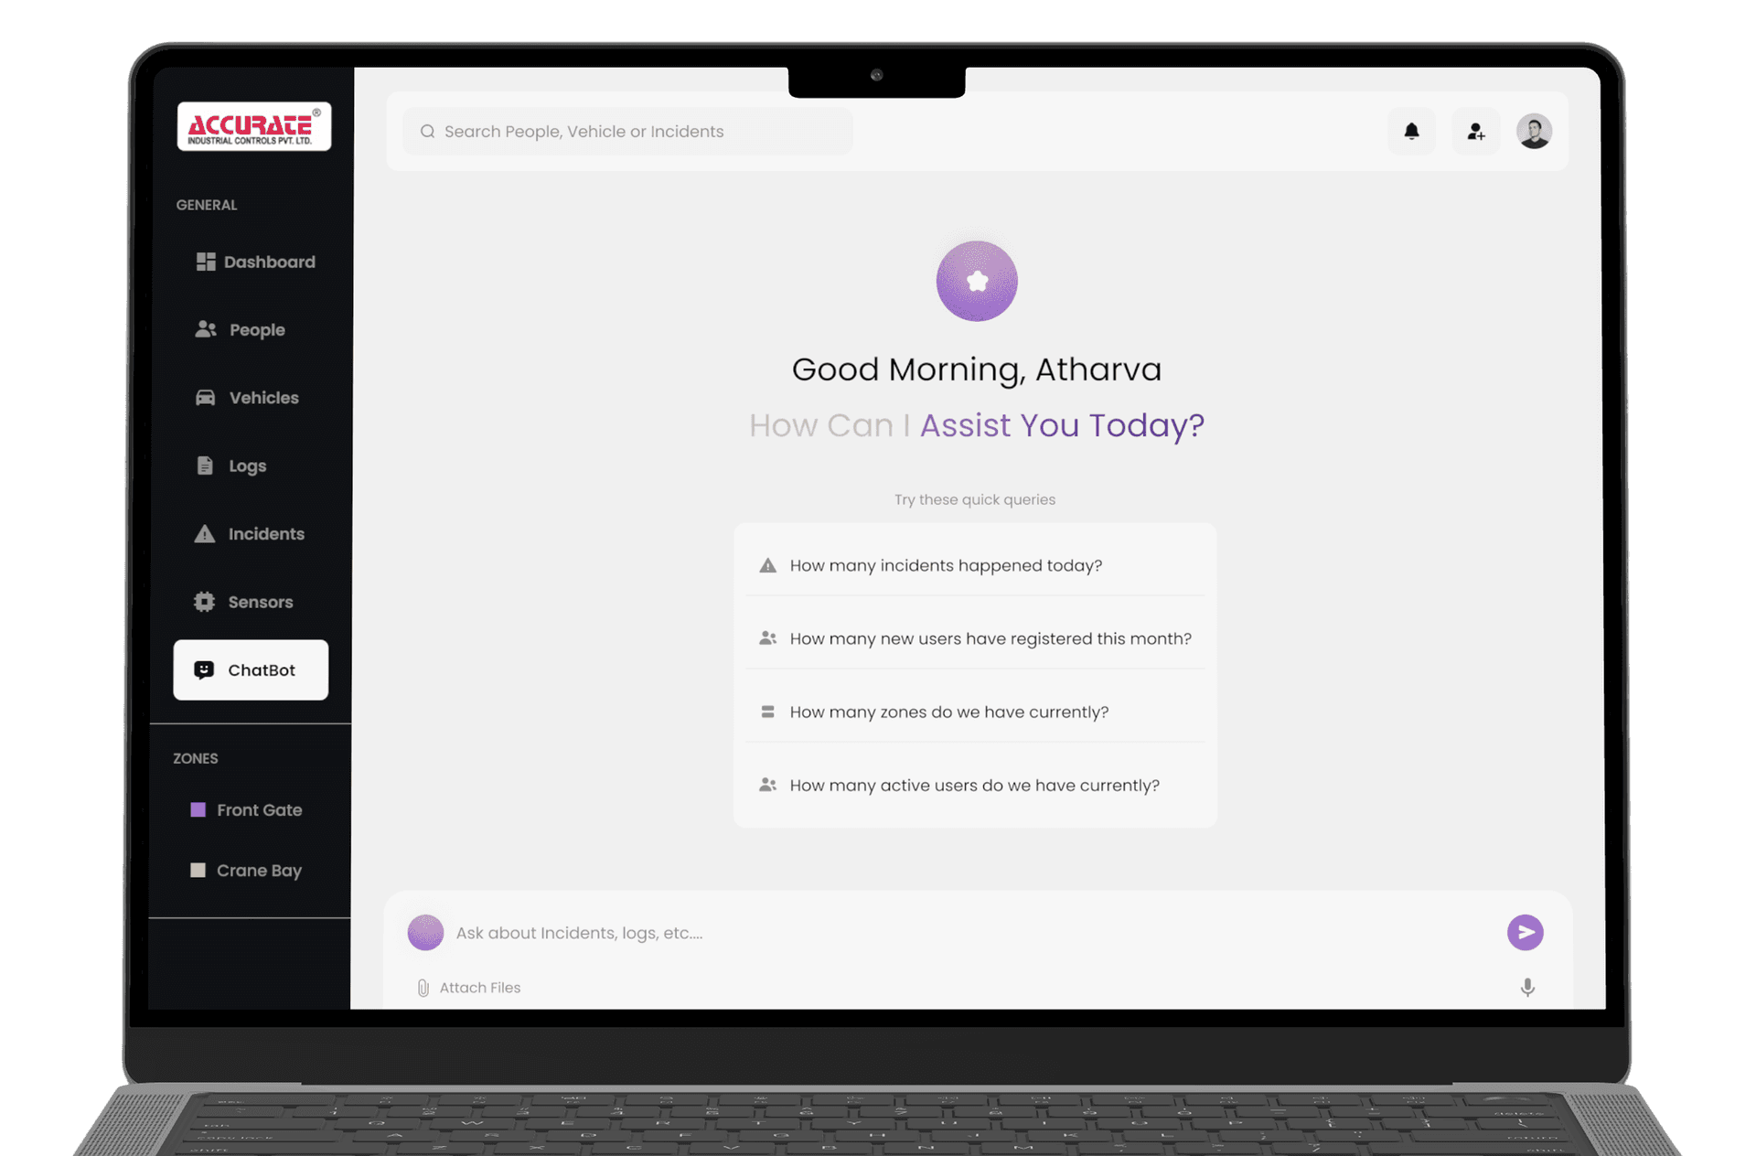View the Incidents section

click(249, 534)
